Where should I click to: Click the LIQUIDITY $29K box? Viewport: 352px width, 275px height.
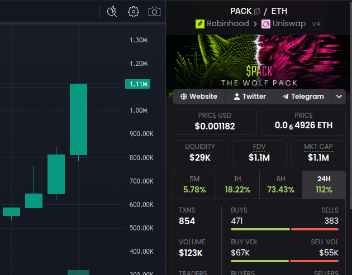pyautogui.click(x=200, y=153)
